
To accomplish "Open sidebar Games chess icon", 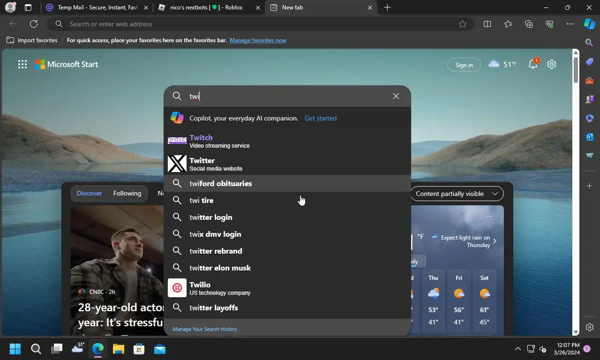I will point(590,99).
